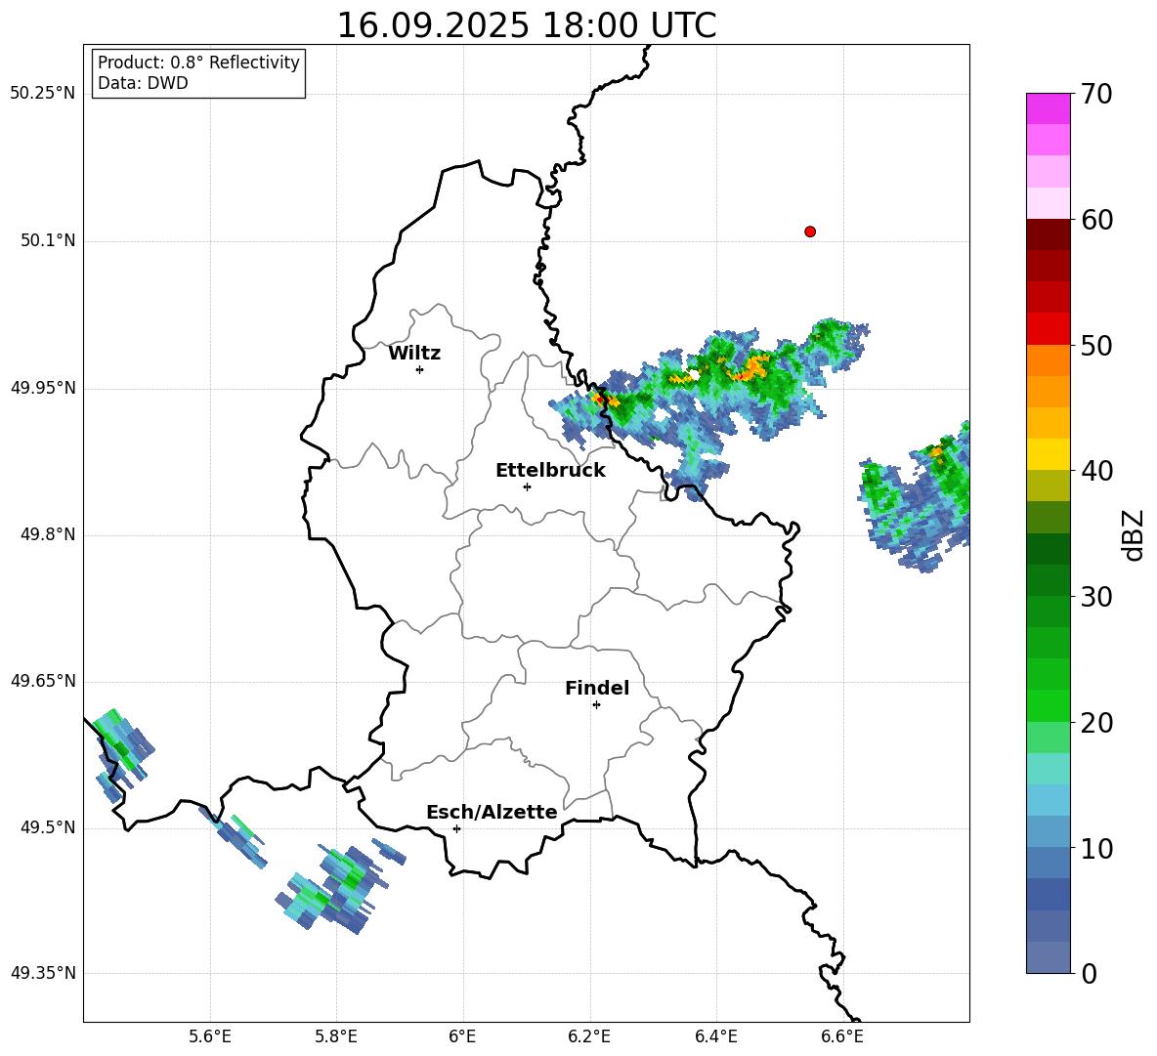Click the orange swatch just below 50
This screenshot has height=1056, width=1157.
point(1049,360)
